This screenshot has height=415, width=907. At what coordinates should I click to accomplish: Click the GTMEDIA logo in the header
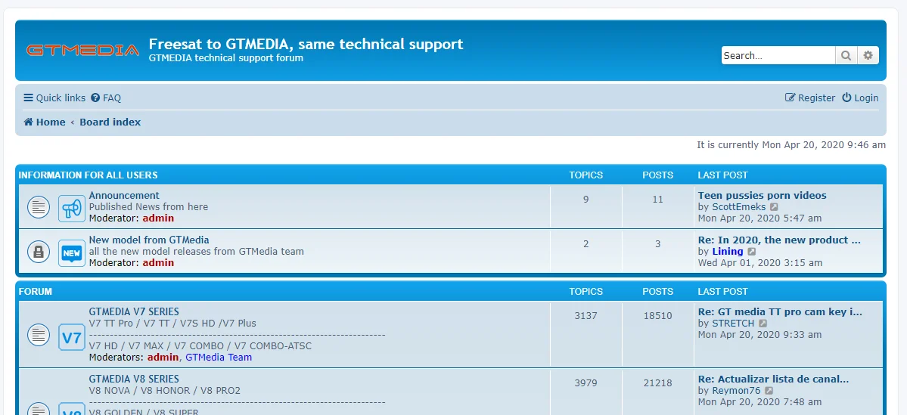[82, 51]
